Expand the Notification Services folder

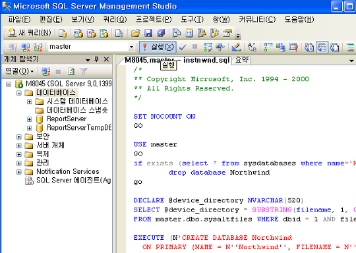pos(19,172)
